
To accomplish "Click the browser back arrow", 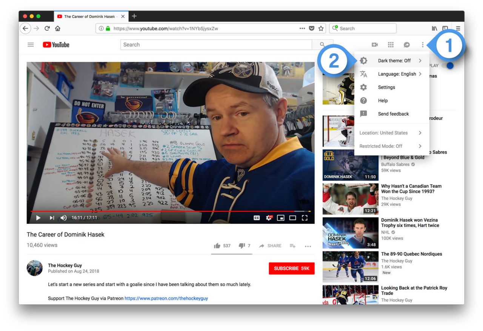I will click(25, 28).
